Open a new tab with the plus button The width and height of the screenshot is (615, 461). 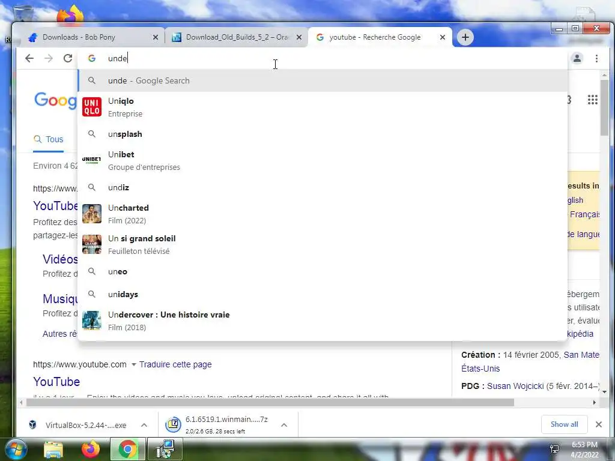tap(465, 37)
